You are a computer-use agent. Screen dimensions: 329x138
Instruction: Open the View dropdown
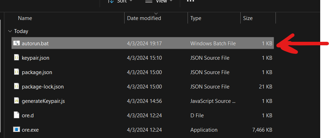[159, 1]
